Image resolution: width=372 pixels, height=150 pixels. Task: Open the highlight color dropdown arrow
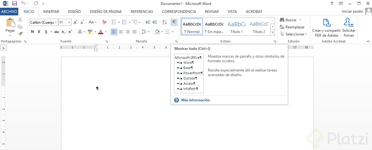pos(95,32)
